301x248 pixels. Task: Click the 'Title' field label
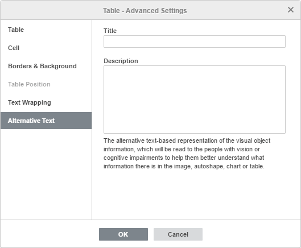coord(110,31)
